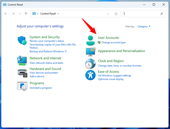170x129 pixels.
Task: Select Add a device link
Action: (37, 76)
